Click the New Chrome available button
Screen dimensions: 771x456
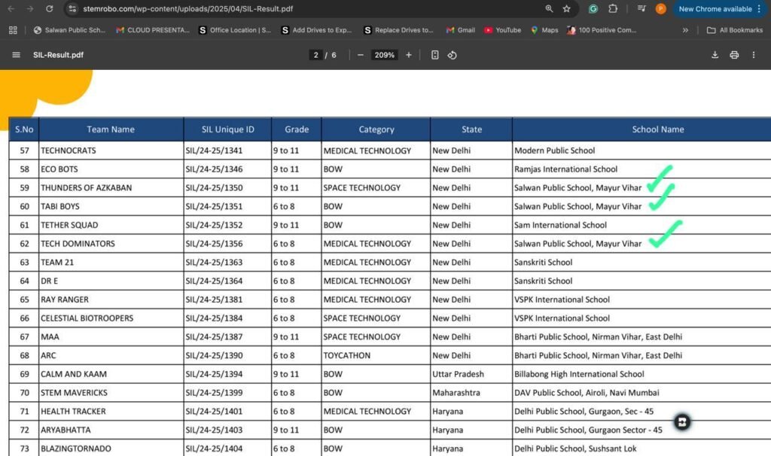tap(715, 9)
